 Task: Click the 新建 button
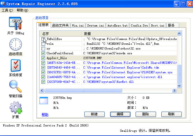[x=94, y=114]
